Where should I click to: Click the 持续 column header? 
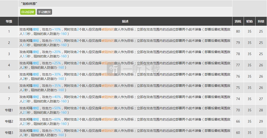coord(261,21)
